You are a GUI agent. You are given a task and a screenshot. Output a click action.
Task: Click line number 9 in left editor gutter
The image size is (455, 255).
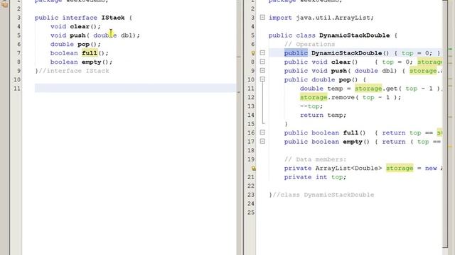click(18, 71)
